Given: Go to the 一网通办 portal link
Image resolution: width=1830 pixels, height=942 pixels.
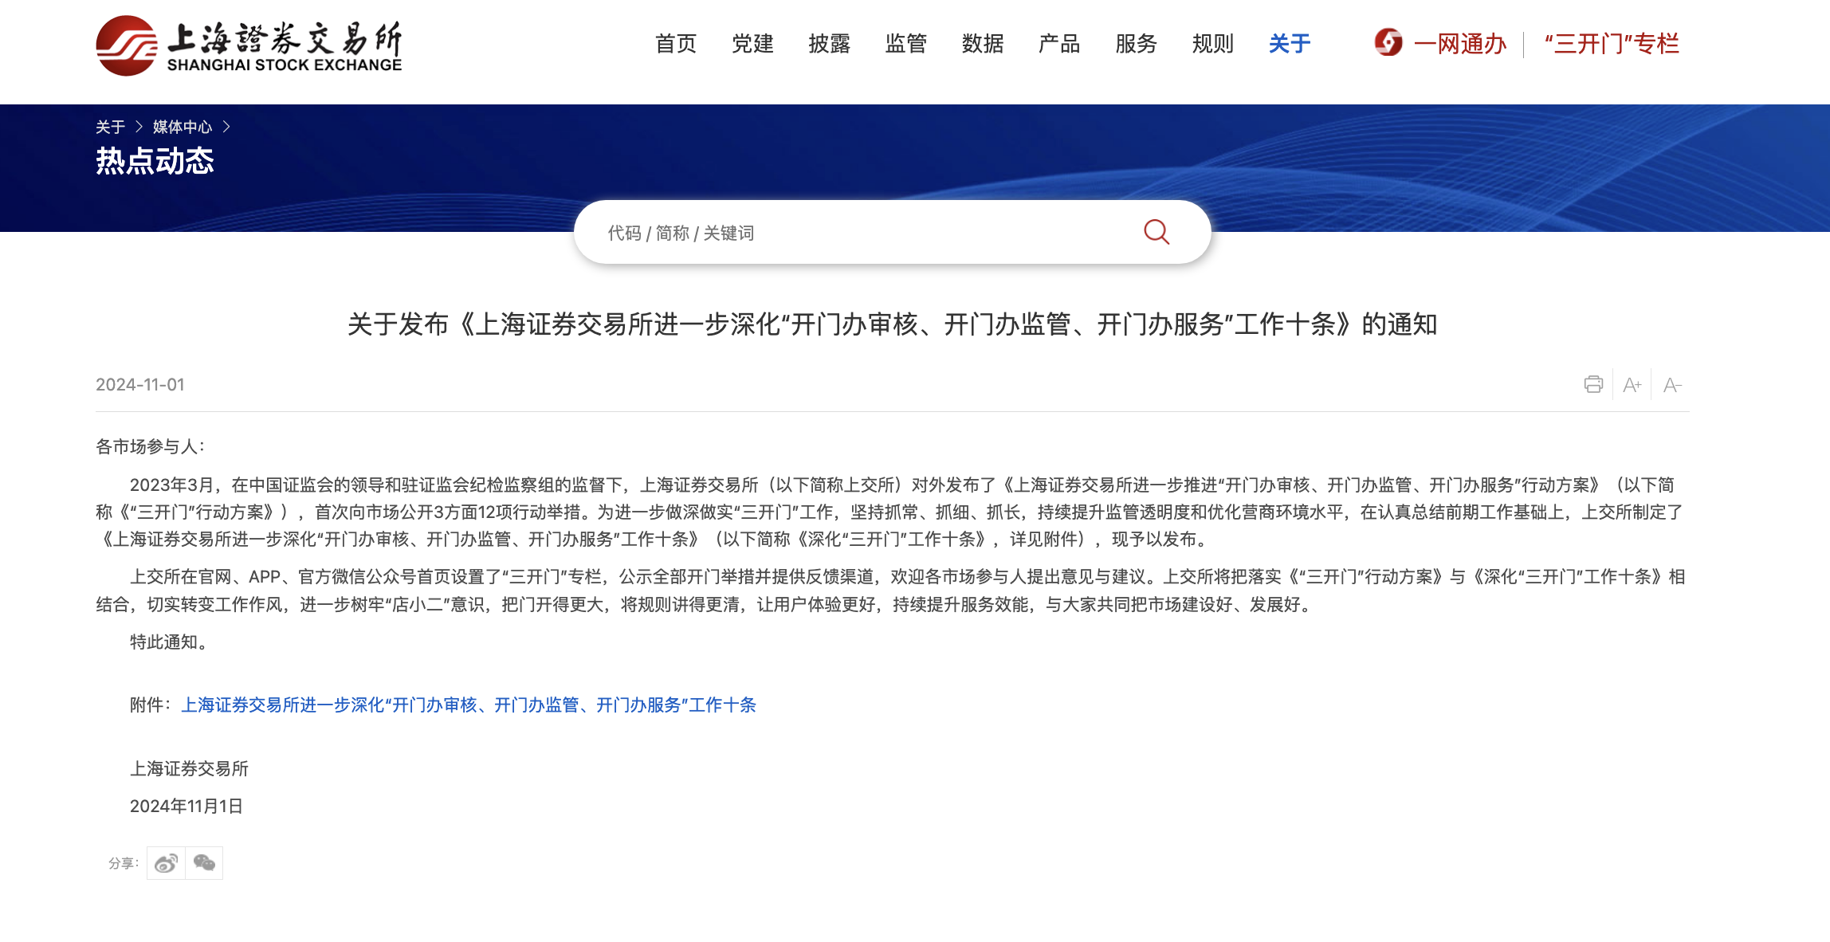Looking at the screenshot, I should pos(1460,43).
